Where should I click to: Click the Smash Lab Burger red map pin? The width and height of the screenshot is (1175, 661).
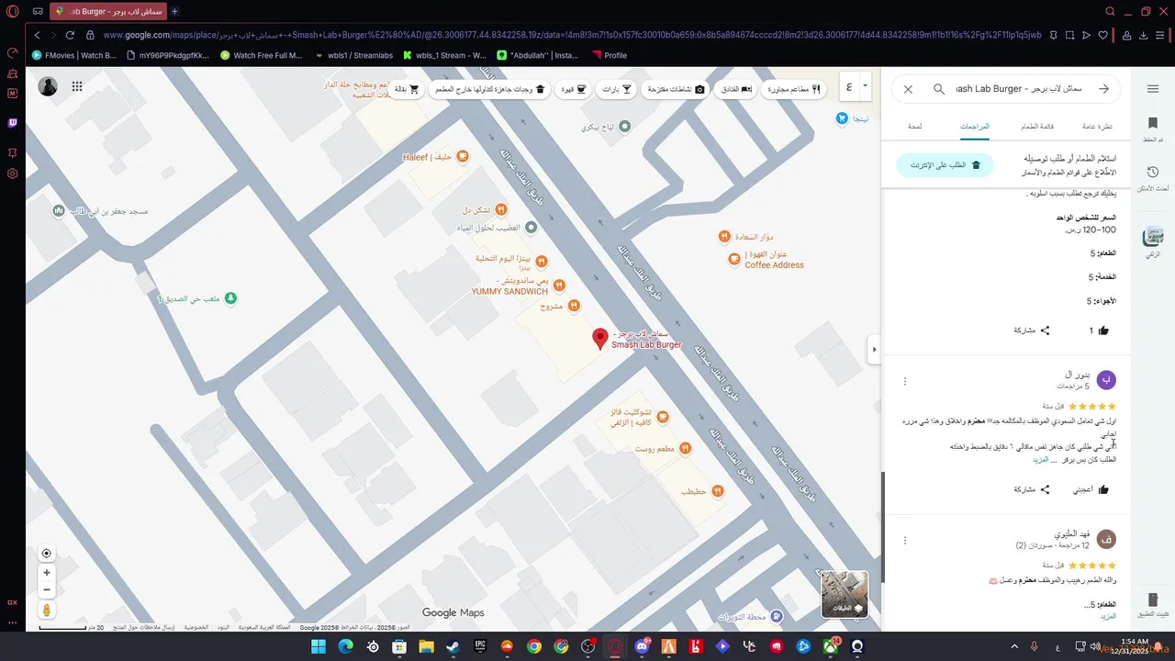click(600, 339)
